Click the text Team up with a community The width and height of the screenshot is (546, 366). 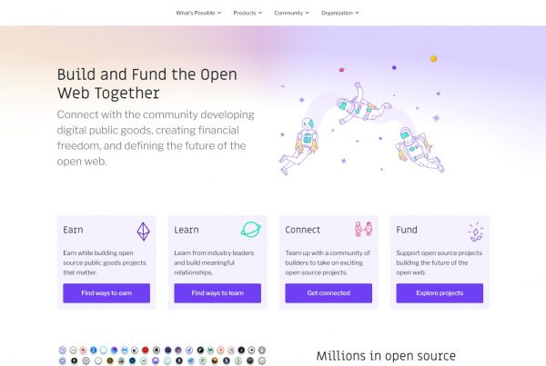click(x=328, y=262)
